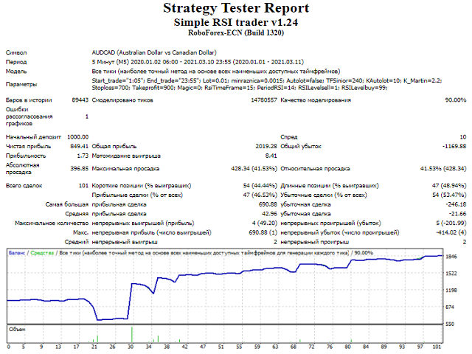Select the total trades value "101"
Screen dimensions: 472x354
(83, 186)
